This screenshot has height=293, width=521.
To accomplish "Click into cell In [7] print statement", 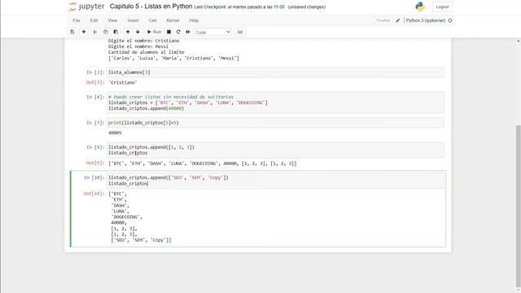I will pyautogui.click(x=275, y=123).
